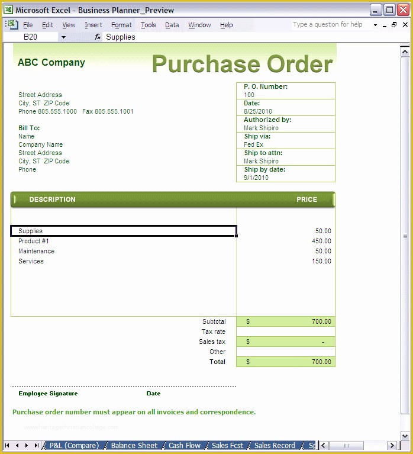Viewport: 413px width, 454px height.
Task: Open the Data menu
Action: click(x=172, y=25)
